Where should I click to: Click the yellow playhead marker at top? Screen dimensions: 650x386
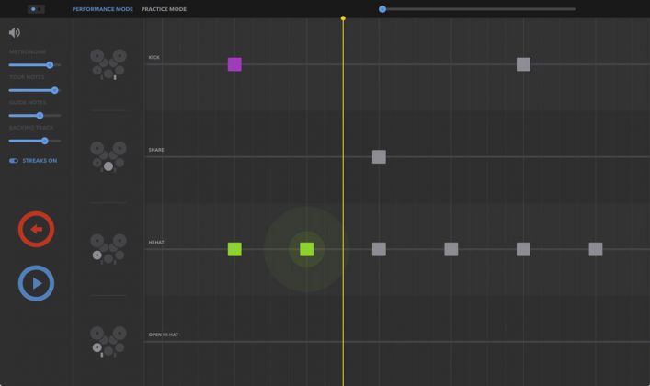click(x=343, y=18)
